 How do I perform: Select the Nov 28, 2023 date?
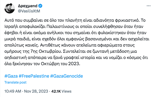(x=36, y=91)
